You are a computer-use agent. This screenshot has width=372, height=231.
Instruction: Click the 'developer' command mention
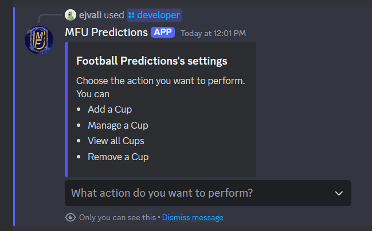(158, 15)
